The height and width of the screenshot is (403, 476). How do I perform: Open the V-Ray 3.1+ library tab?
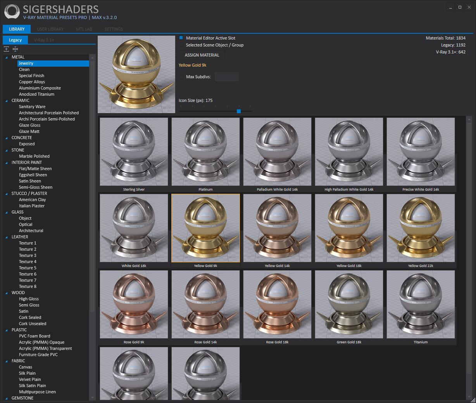coord(44,40)
